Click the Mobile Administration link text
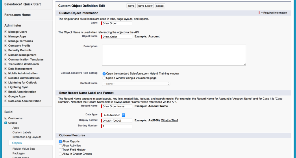The image size is (296, 158). (x=23, y=73)
